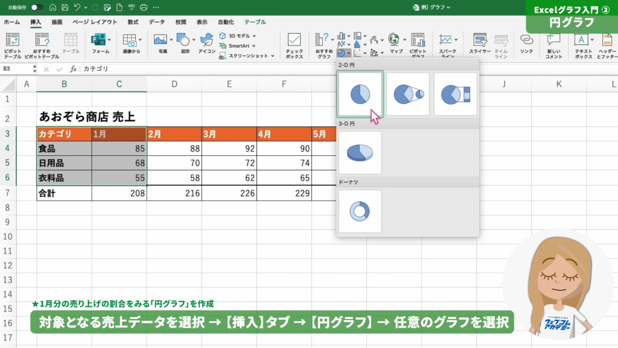Image resolution: width=618 pixels, height=348 pixels.
Task: Switch to the Home tab
Action: (11, 22)
